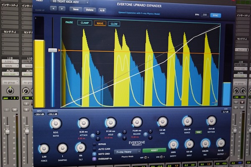Disable the NOTE GRID toggle

click(94, 154)
